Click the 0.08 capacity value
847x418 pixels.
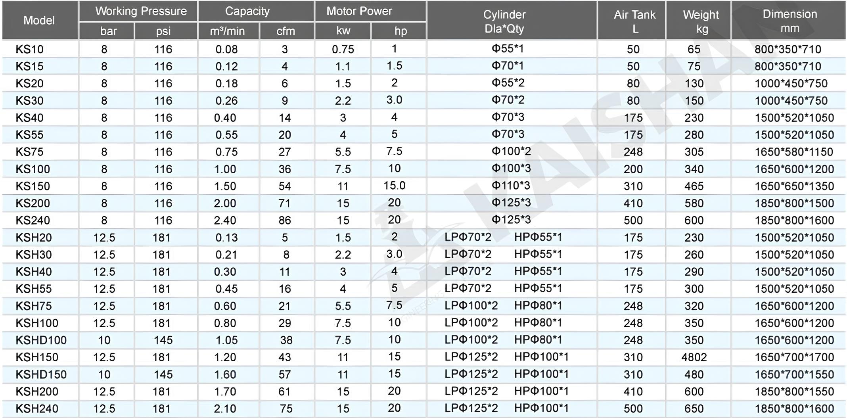pos(226,49)
